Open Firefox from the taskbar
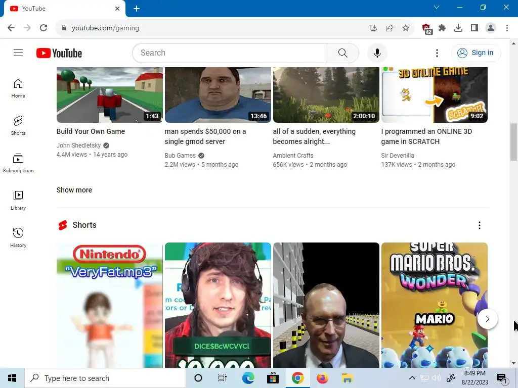This screenshot has height=388, width=518. coord(322,378)
